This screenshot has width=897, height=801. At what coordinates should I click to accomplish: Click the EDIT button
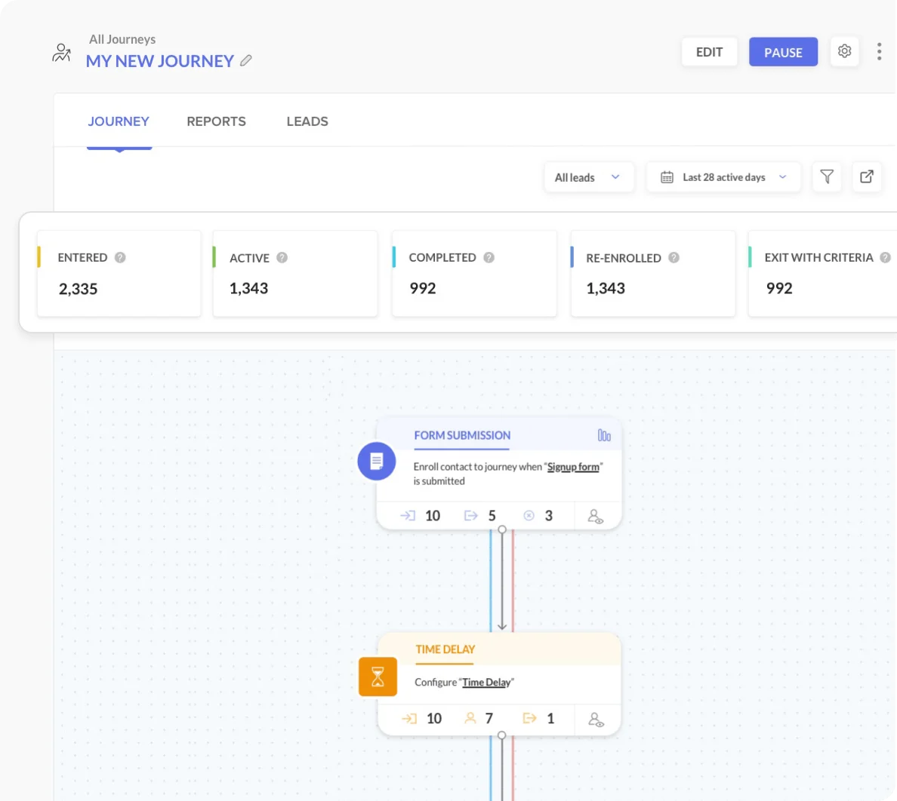click(709, 52)
